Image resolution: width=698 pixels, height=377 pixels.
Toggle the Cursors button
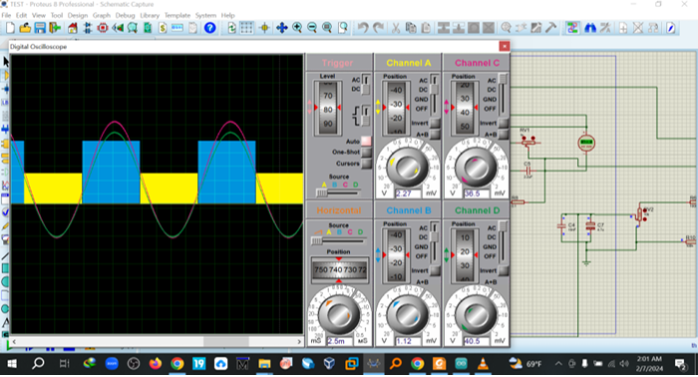pos(366,164)
